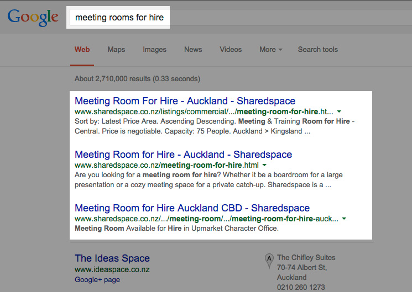
Task: Click the search box with meeting rooms query
Action: pos(119,17)
